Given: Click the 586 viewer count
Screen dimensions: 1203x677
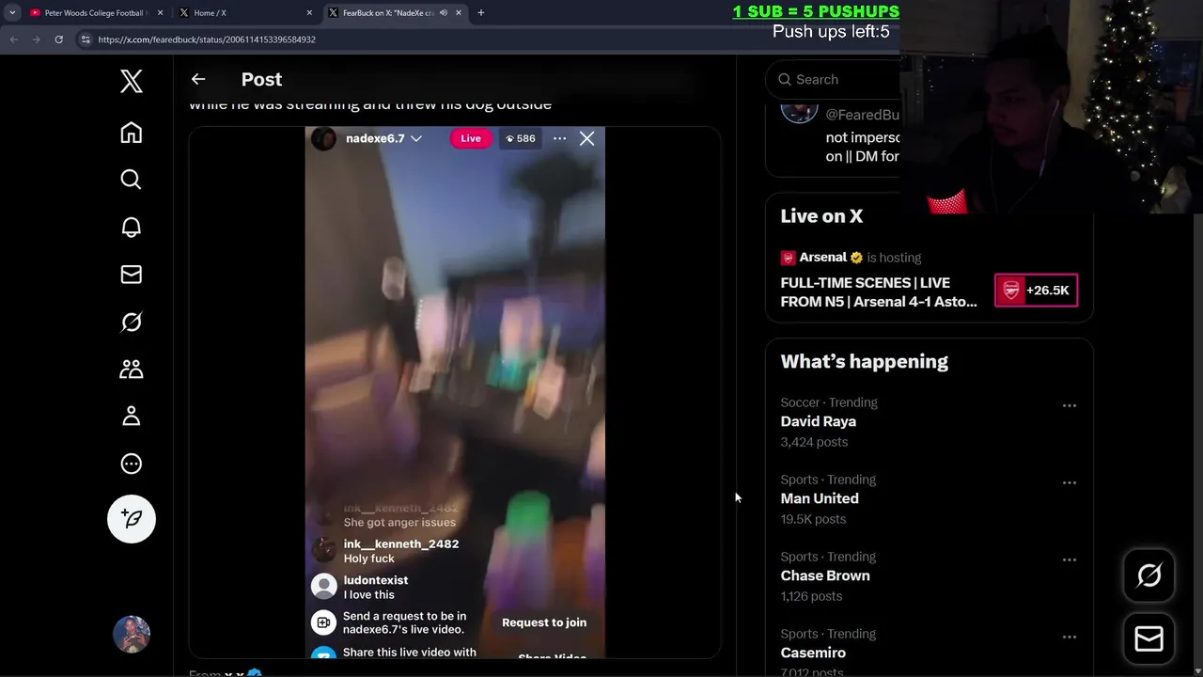Looking at the screenshot, I should pyautogui.click(x=521, y=139).
